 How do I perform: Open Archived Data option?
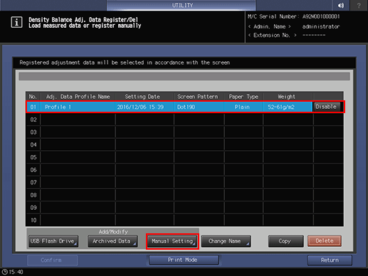tap(112, 241)
